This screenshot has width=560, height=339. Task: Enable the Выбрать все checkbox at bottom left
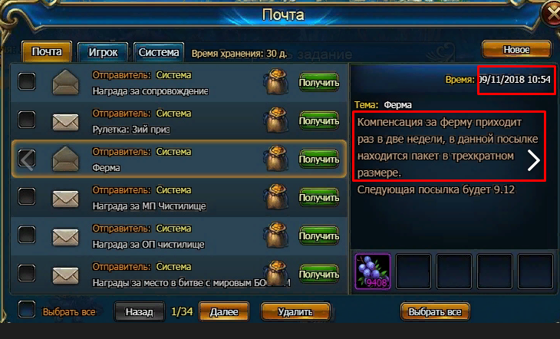point(27,309)
